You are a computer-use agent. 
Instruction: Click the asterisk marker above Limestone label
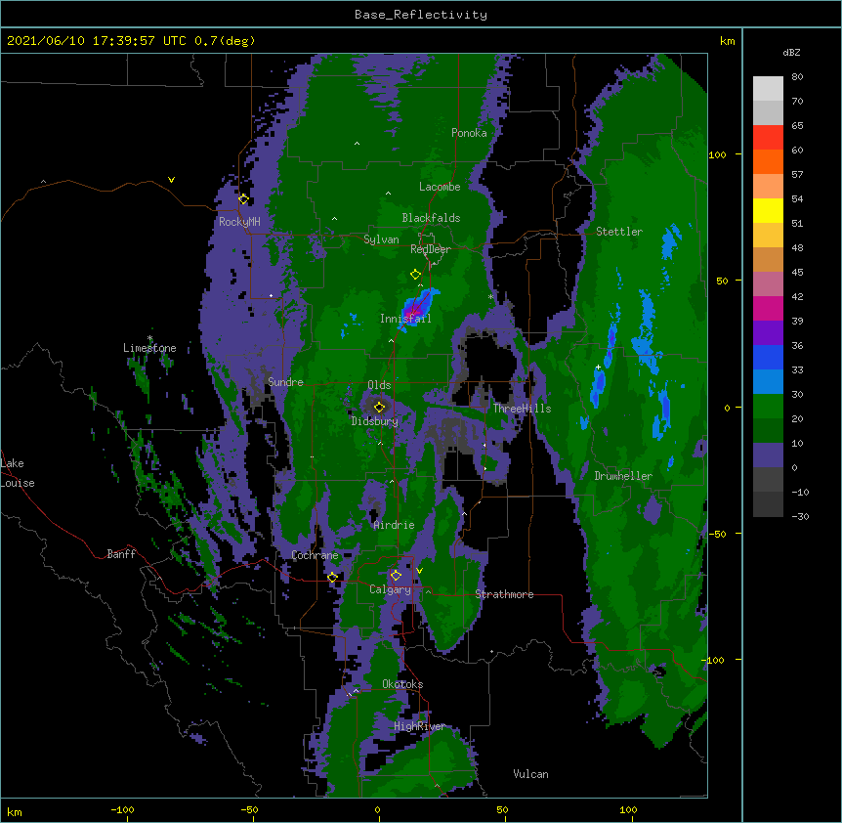coord(150,338)
